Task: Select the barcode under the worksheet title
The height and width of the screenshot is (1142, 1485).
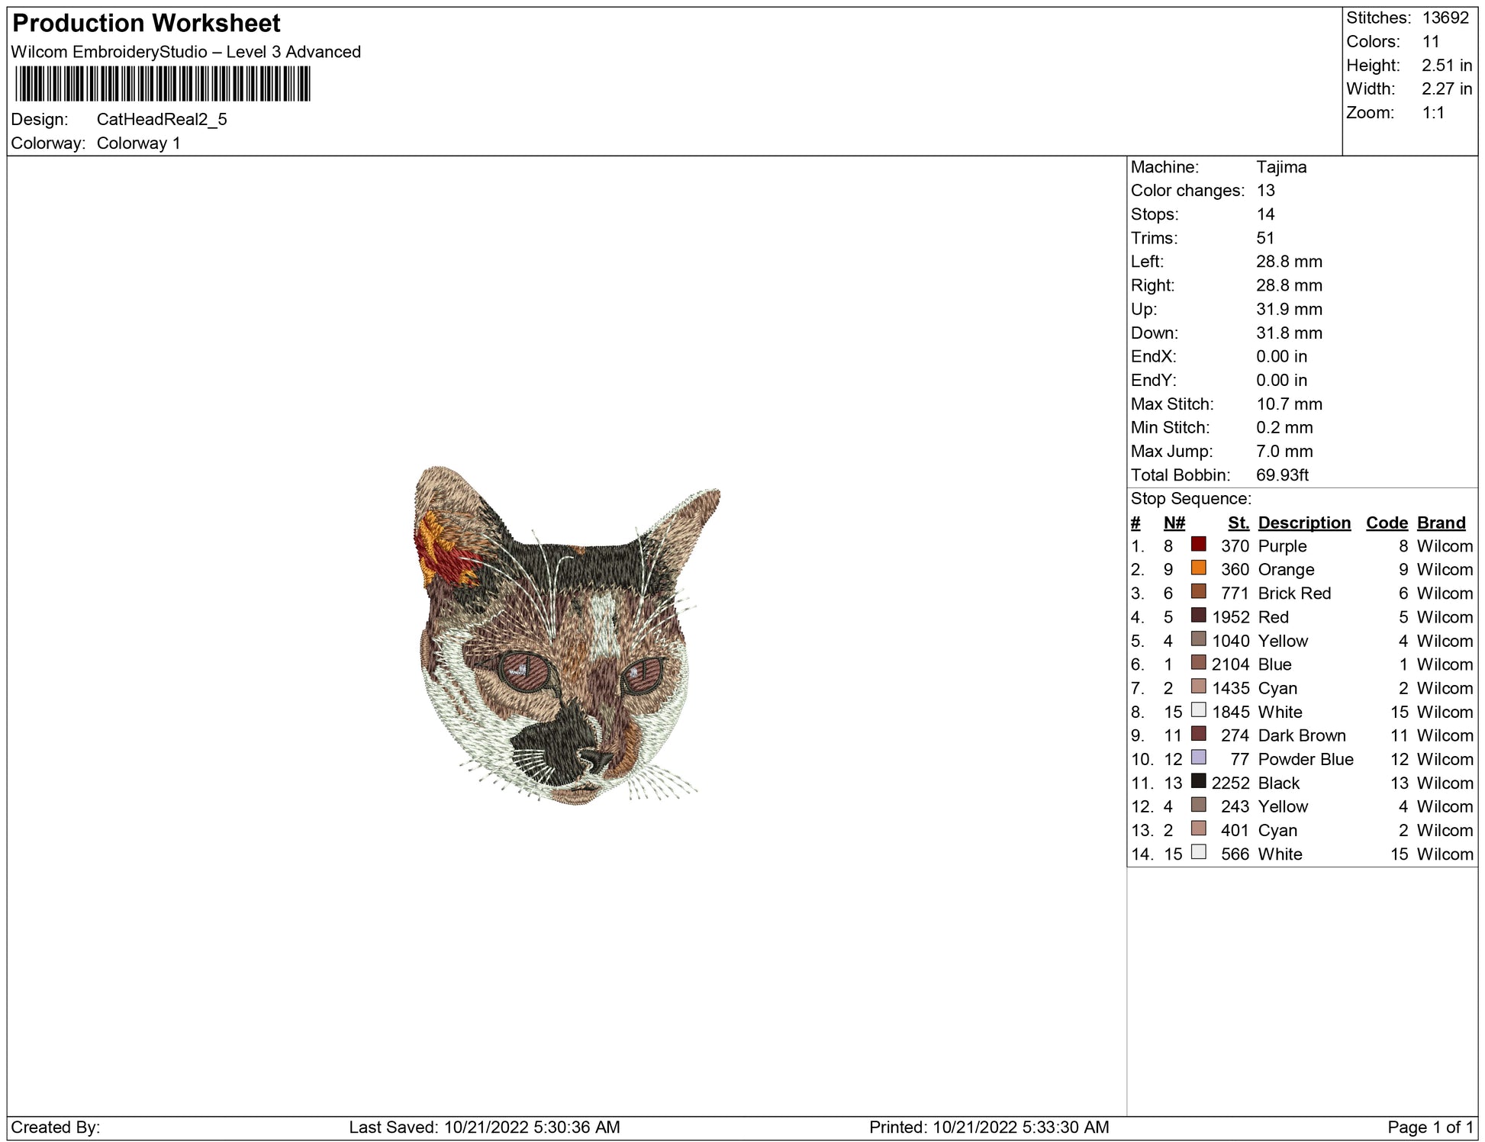Action: coord(163,84)
